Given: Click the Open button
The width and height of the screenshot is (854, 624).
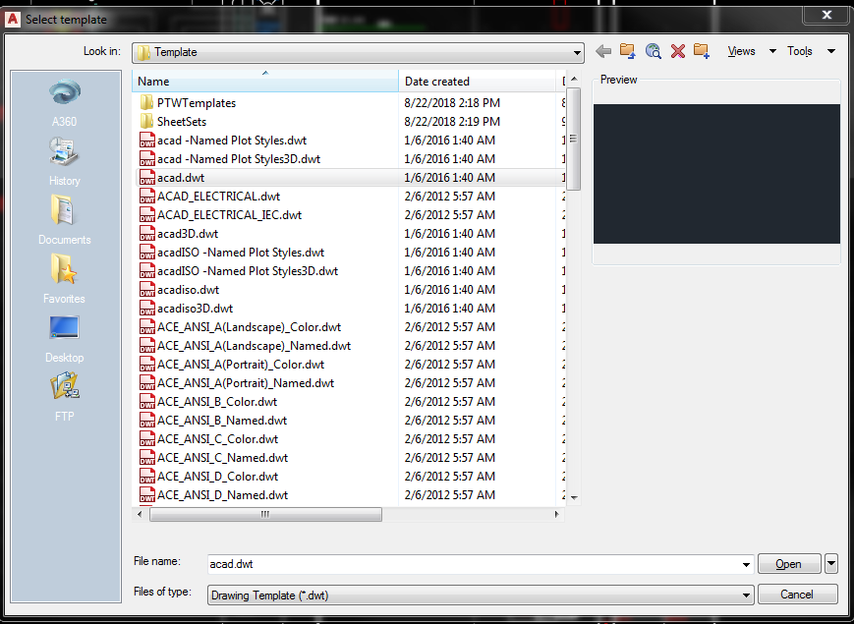Looking at the screenshot, I should [x=788, y=563].
